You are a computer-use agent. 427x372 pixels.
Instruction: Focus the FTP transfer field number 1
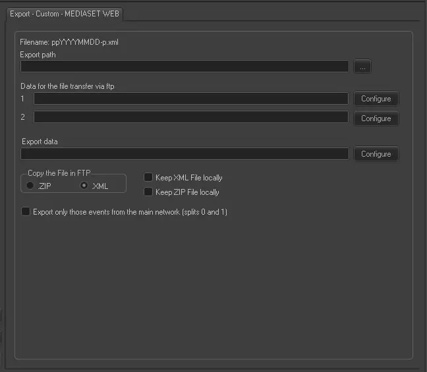point(191,99)
